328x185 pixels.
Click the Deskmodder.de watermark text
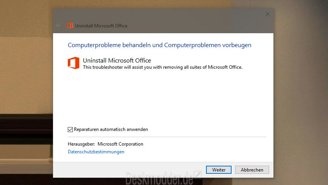point(159,179)
